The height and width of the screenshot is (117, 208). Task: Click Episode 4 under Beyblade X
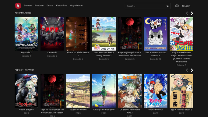click(x=26, y=56)
